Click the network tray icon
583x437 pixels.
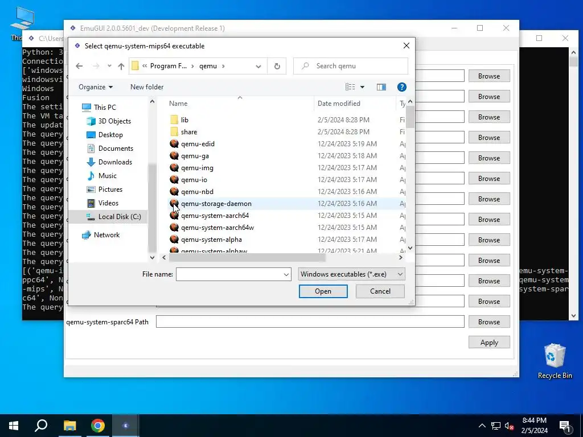[496, 426]
